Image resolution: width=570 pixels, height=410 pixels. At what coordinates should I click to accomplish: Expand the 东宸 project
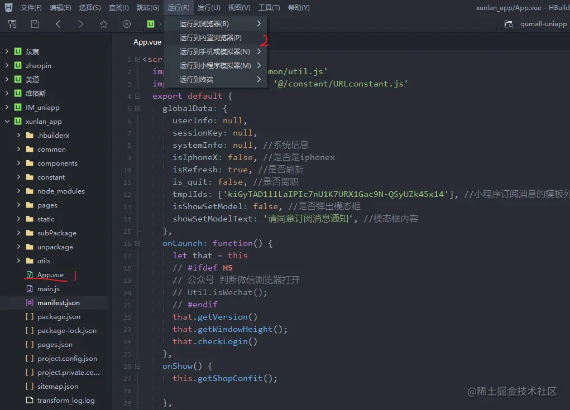click(x=7, y=51)
